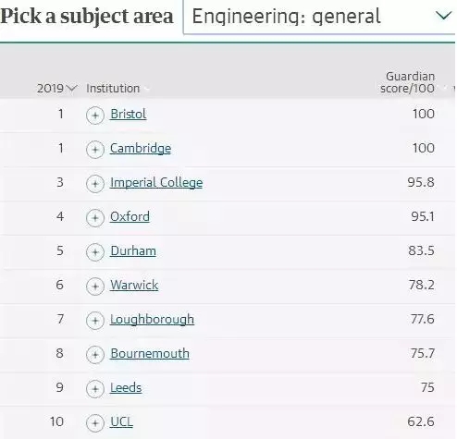Open the Bristol university link
The height and width of the screenshot is (439, 457).
tap(129, 114)
